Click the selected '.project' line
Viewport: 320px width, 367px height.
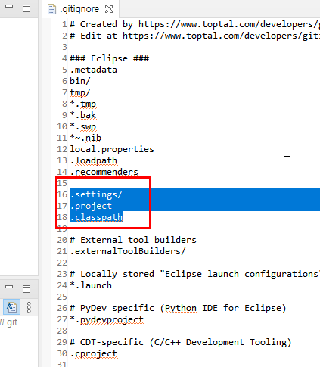pos(91,206)
